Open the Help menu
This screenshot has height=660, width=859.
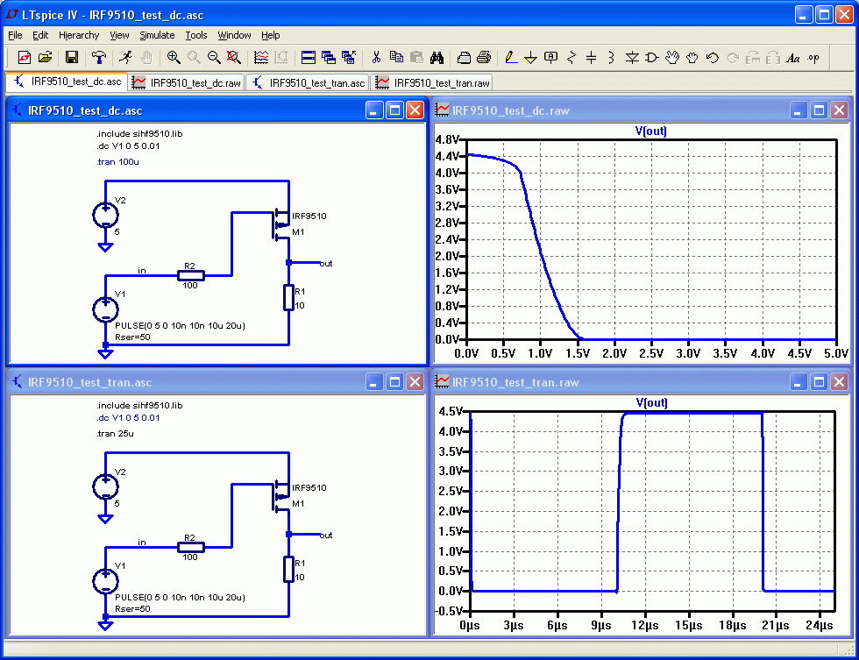tap(270, 35)
